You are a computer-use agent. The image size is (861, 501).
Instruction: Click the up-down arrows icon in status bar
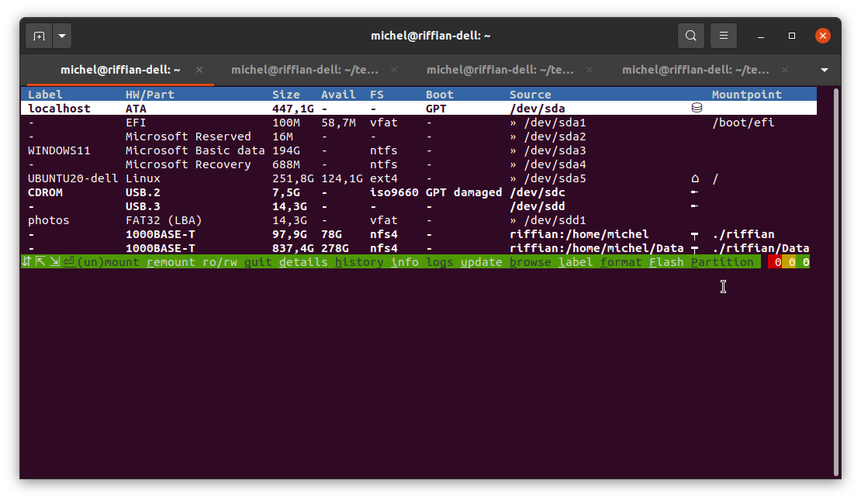tap(26, 262)
